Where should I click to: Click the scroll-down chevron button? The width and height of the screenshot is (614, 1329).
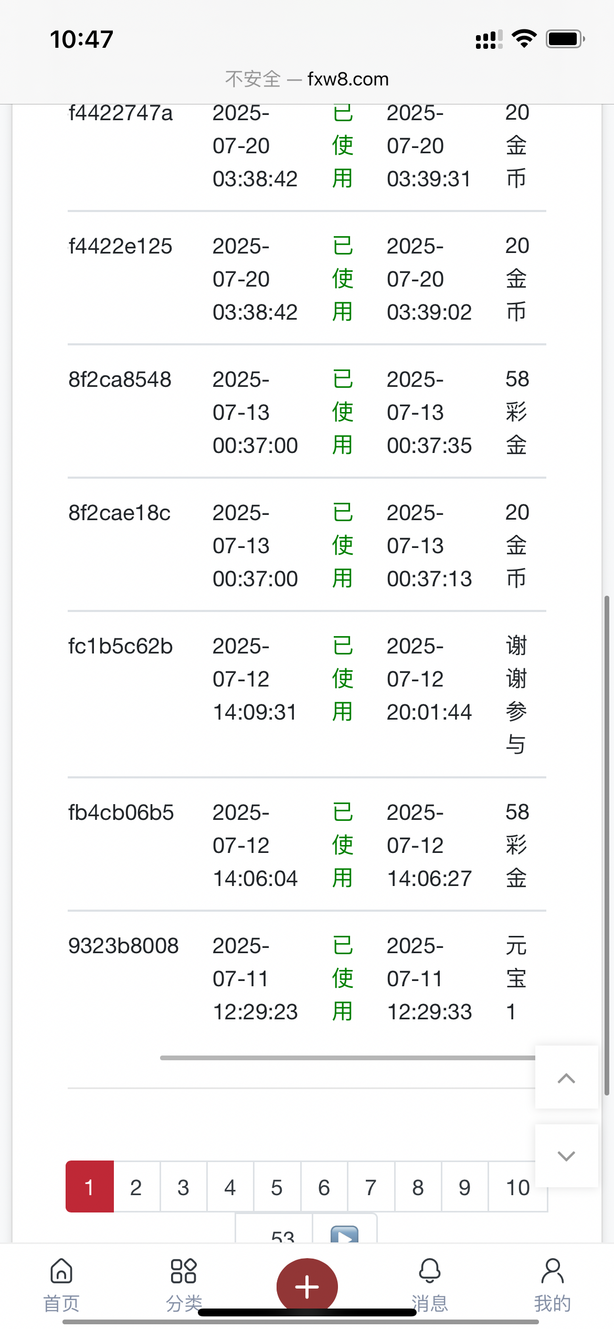click(566, 1156)
